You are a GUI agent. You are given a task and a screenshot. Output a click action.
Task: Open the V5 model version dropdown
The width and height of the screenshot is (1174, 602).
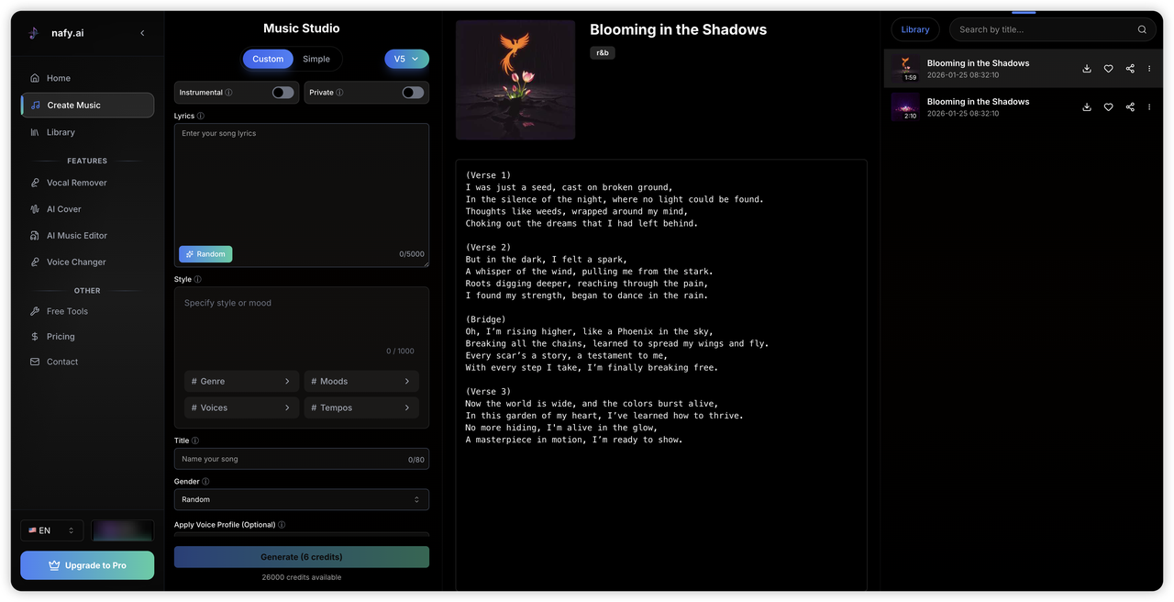pos(406,59)
